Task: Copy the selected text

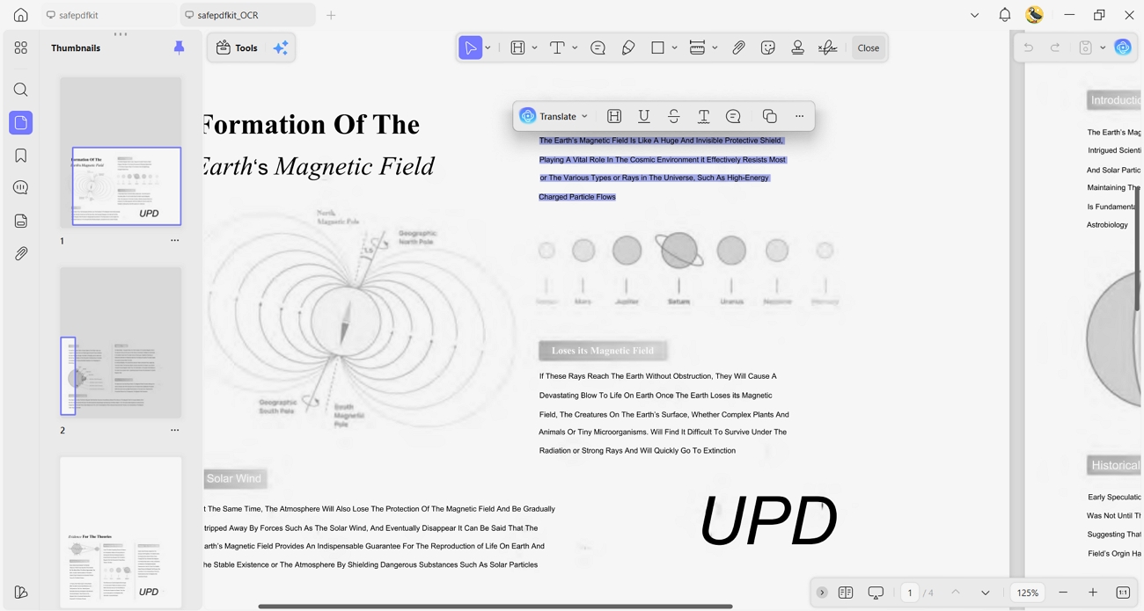Action: click(769, 116)
